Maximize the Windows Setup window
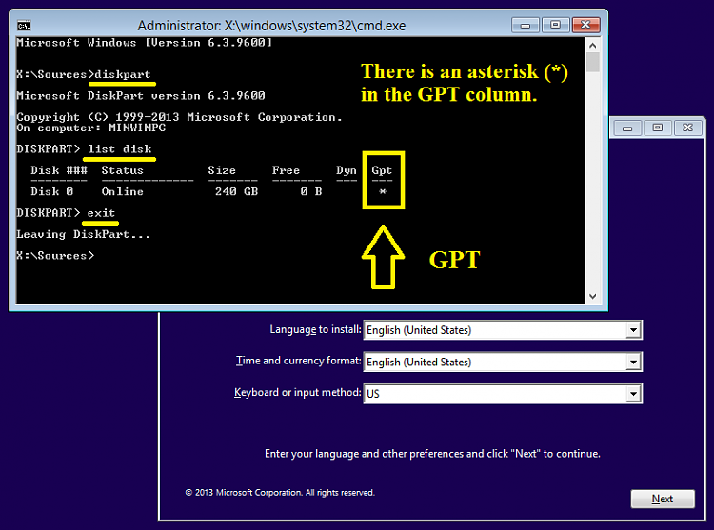This screenshot has height=530, width=714. tap(658, 128)
